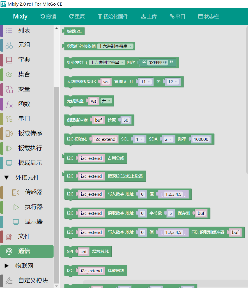This screenshot has width=248, height=288.
Task: Select the 板载传感 category label
Action: [30, 133]
